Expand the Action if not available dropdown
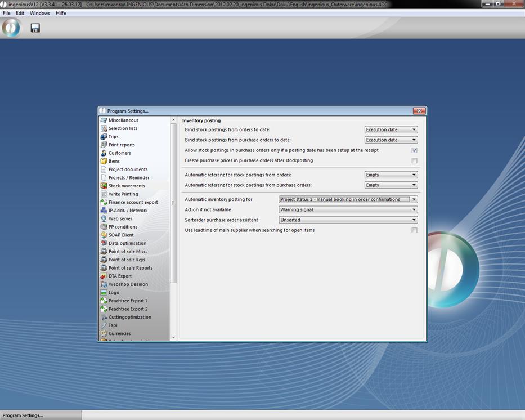This screenshot has height=420, width=525. tap(348, 209)
